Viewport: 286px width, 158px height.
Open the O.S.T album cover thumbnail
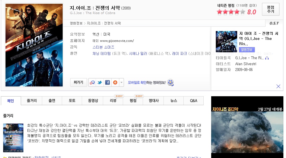[x=226, y=42]
